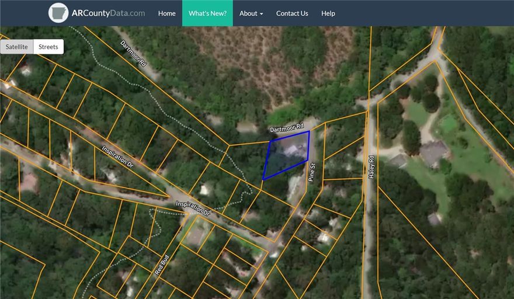Click the Arkansas state logo icon
514x299 pixels.
pyautogui.click(x=58, y=13)
